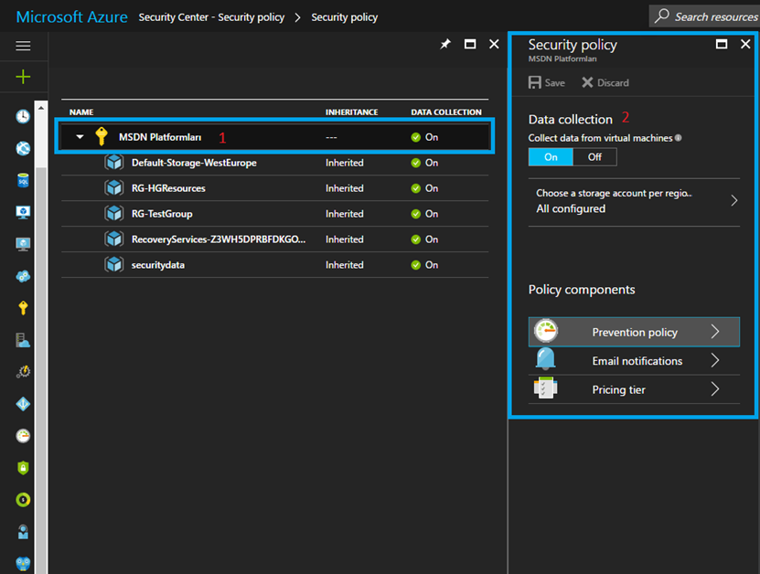Click the RG-TestGroup cube icon
760x574 pixels.
click(x=114, y=214)
